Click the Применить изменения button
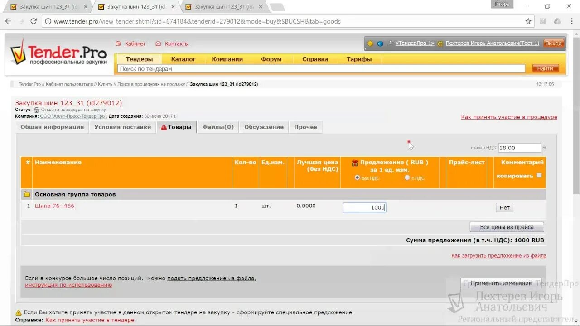Viewport: 580px width, 326px height. (501, 283)
